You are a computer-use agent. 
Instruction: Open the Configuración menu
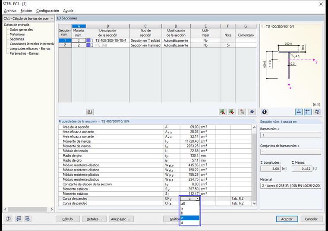(x=47, y=11)
